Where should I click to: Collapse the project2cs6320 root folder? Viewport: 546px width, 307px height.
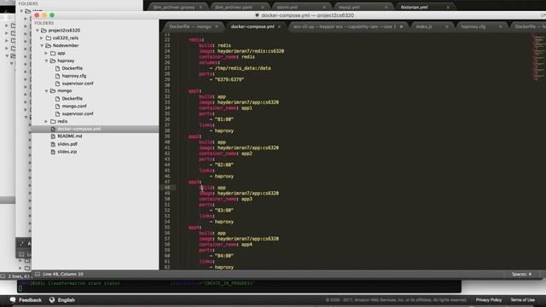38,31
